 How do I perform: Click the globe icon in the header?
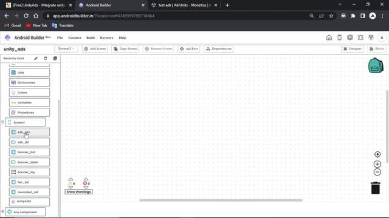point(350,38)
